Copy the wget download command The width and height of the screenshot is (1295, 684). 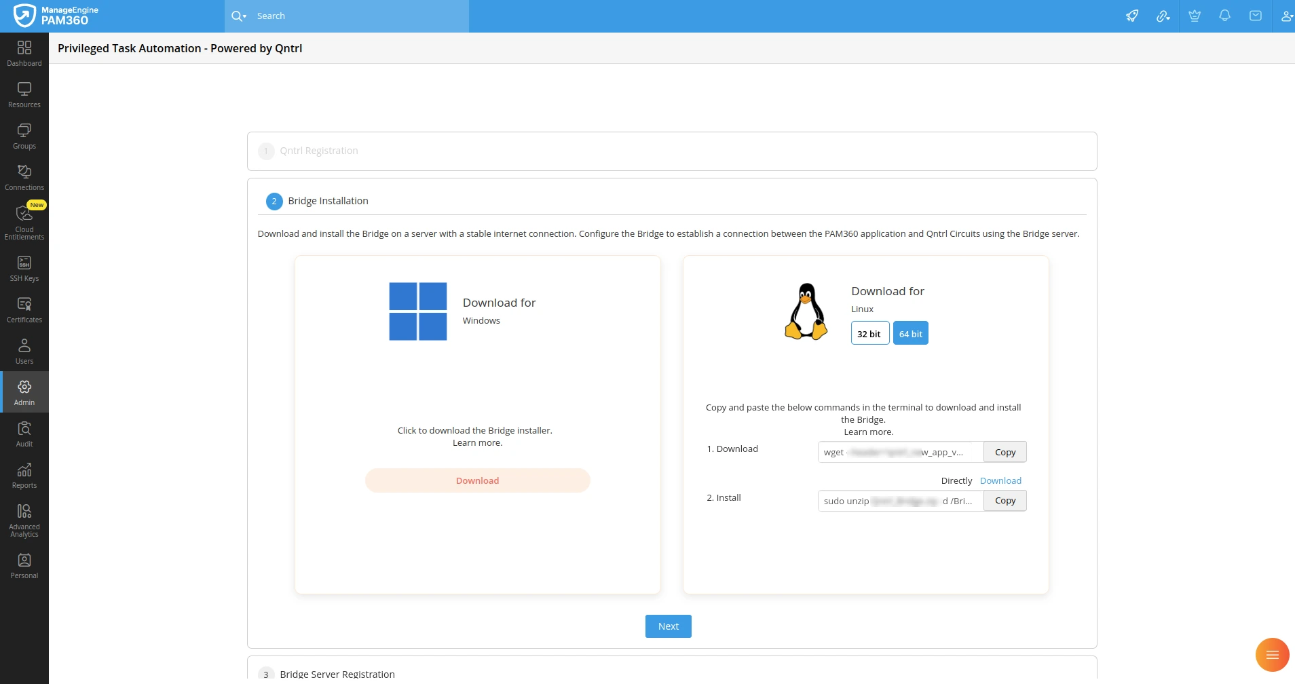coord(1005,451)
